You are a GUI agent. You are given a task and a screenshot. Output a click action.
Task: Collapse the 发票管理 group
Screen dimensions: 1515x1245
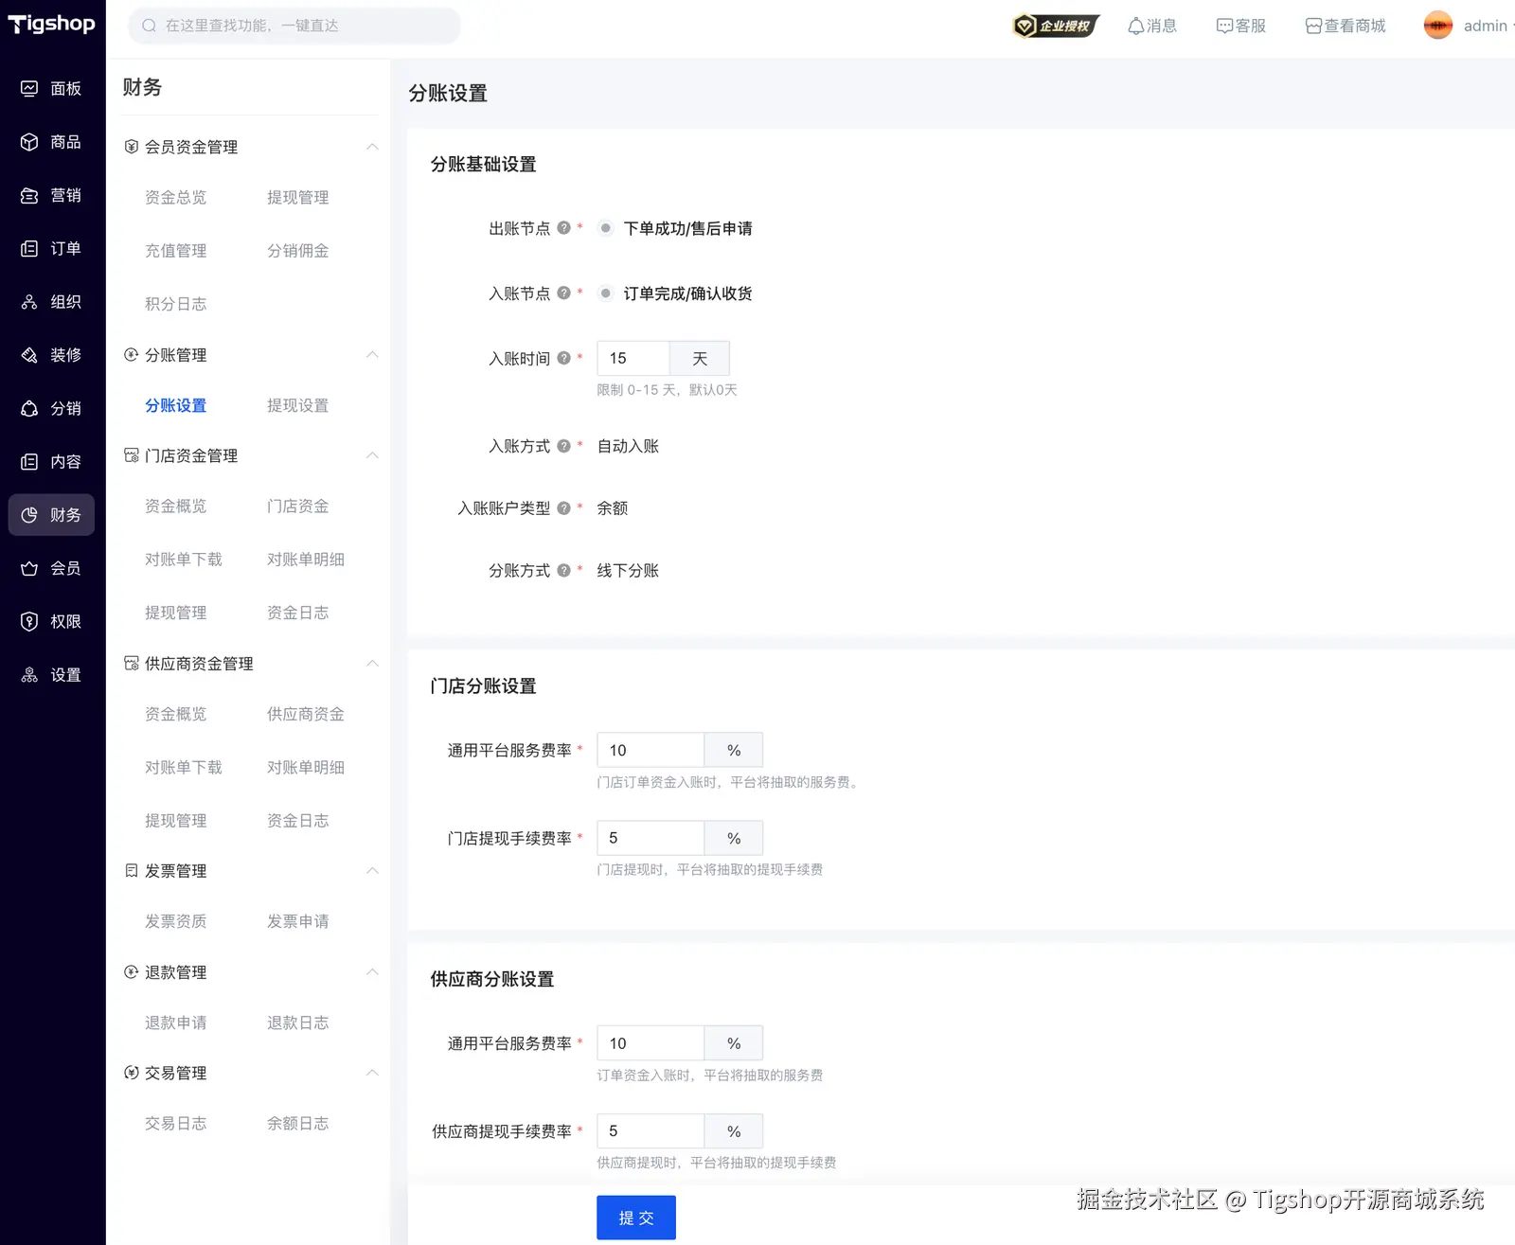pos(372,871)
